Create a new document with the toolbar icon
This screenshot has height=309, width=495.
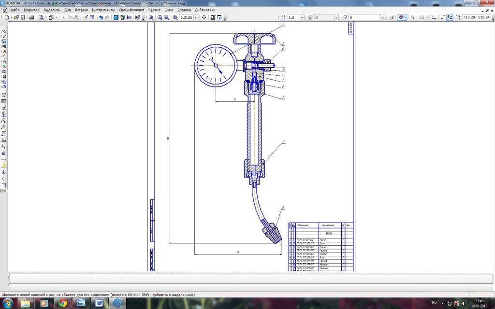[x=7, y=17]
